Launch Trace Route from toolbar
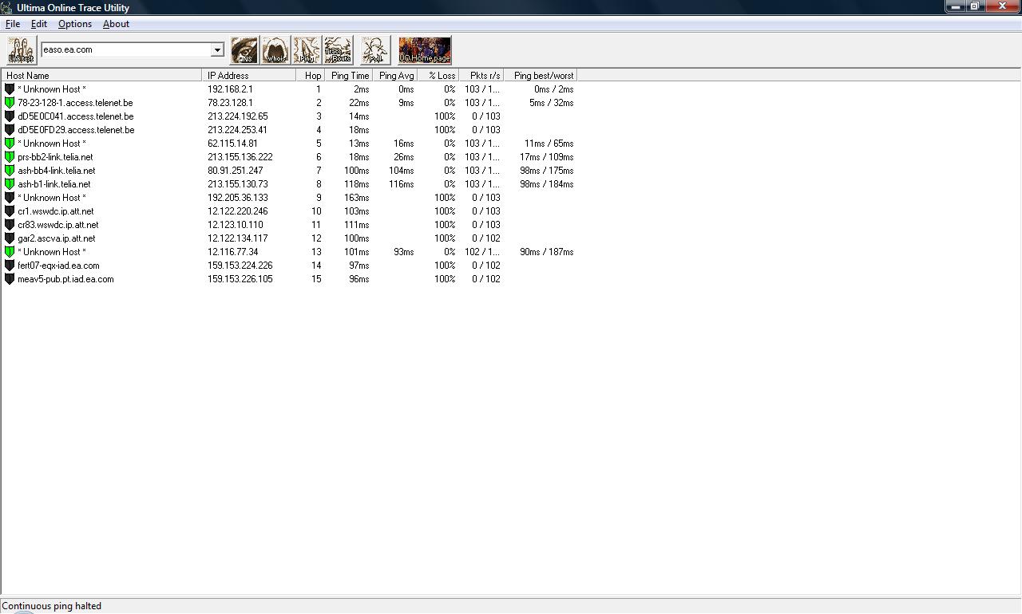Image resolution: width=1022 pixels, height=614 pixels. 338,50
